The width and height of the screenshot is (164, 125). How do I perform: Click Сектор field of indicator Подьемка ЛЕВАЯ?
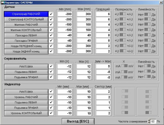[103, 102]
